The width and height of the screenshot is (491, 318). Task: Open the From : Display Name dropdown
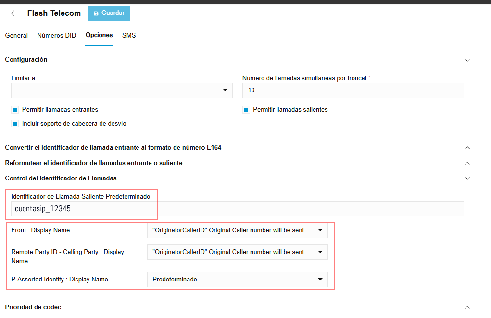[238, 230]
